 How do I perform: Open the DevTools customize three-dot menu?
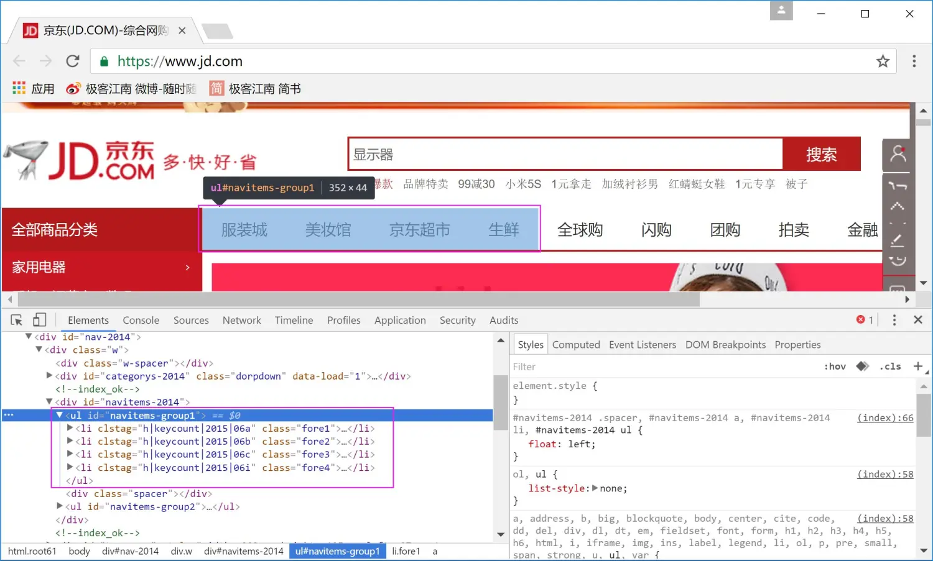tap(894, 320)
